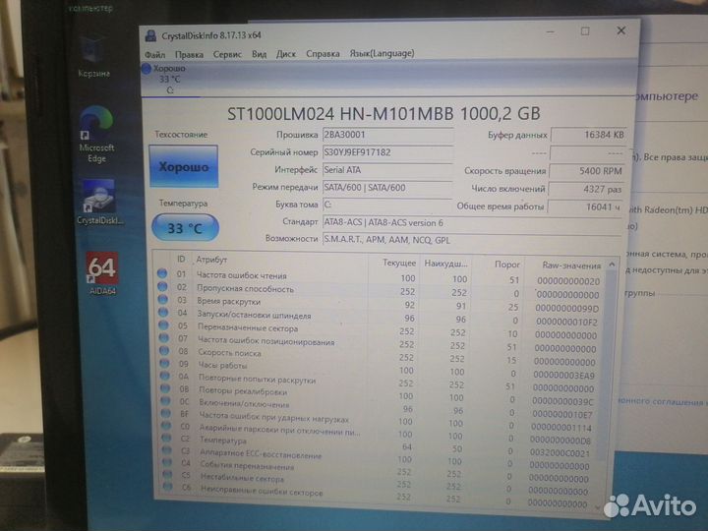Viewport: 708px width, 531px height.
Task: Open AIDA64 desktop shortcut
Action: [102, 273]
